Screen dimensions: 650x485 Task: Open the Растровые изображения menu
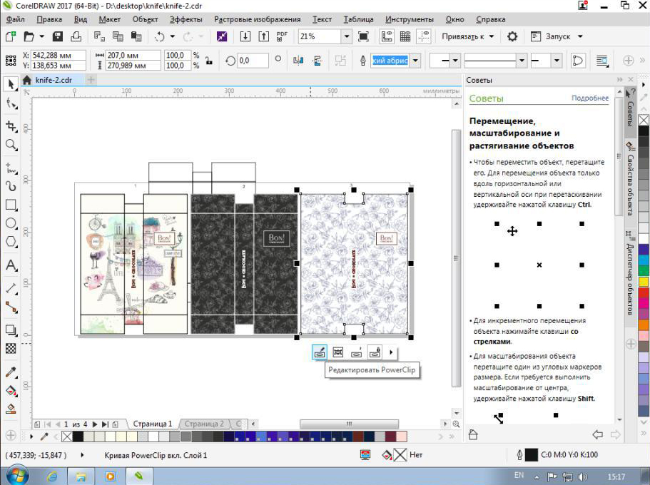tap(257, 19)
